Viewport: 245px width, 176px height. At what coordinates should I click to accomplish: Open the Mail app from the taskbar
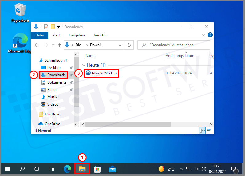tap(112, 169)
